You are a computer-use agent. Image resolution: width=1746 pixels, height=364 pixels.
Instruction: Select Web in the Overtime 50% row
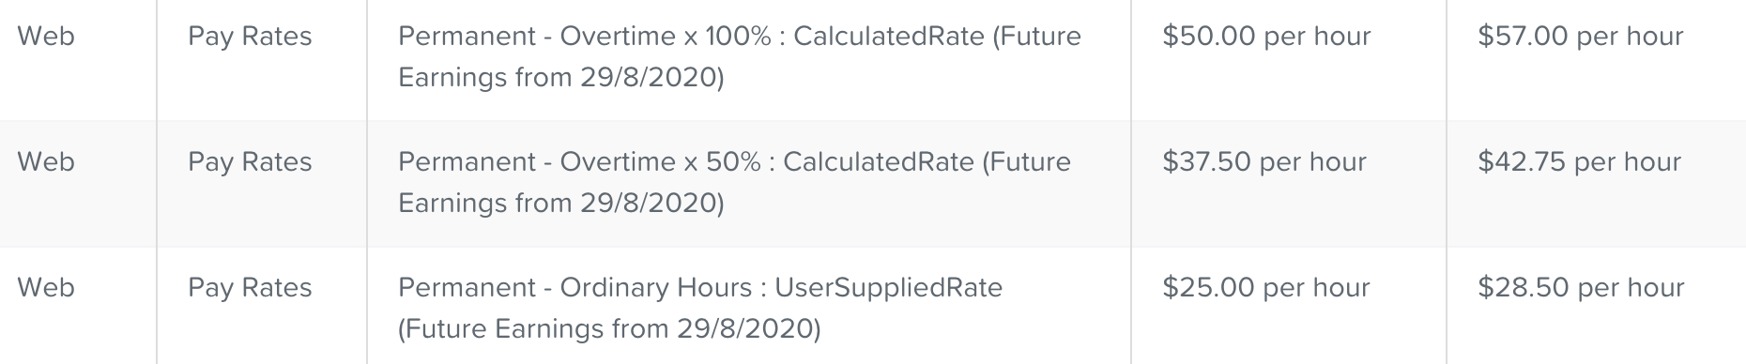coord(46,162)
